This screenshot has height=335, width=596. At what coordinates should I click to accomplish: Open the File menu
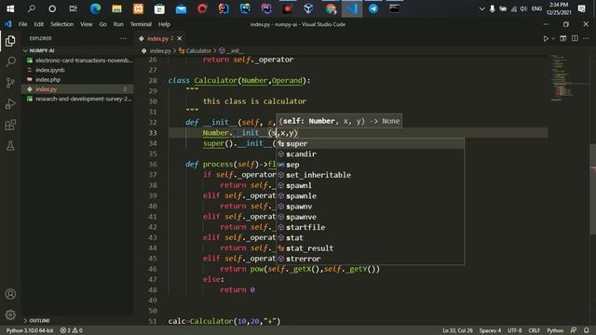click(x=22, y=24)
